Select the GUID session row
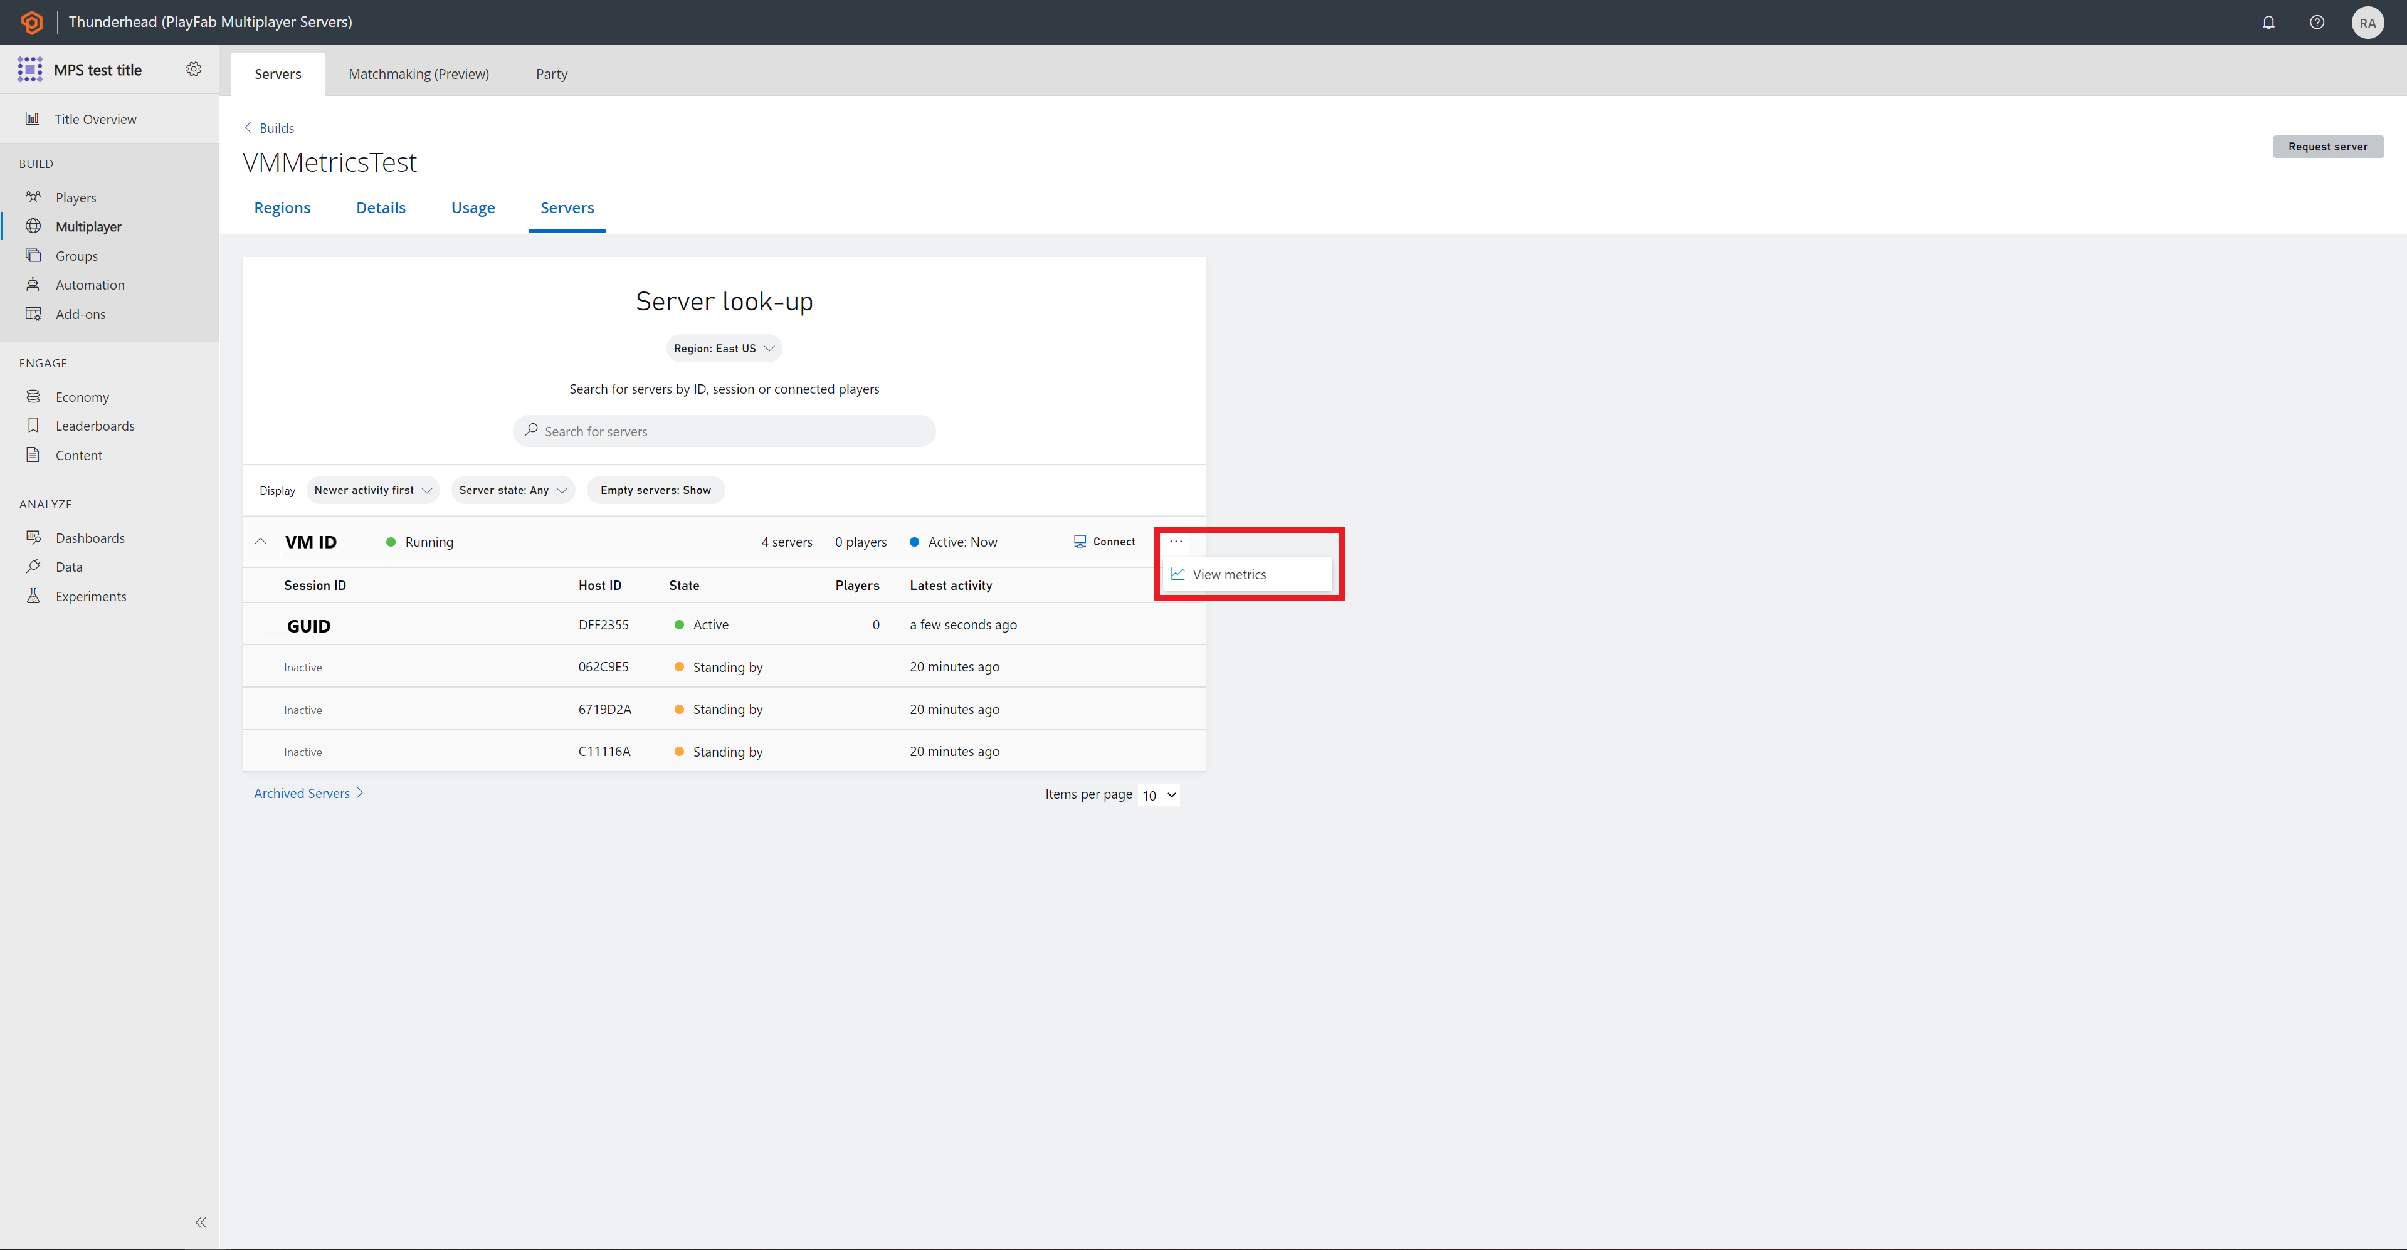The image size is (2407, 1250). coord(724,624)
